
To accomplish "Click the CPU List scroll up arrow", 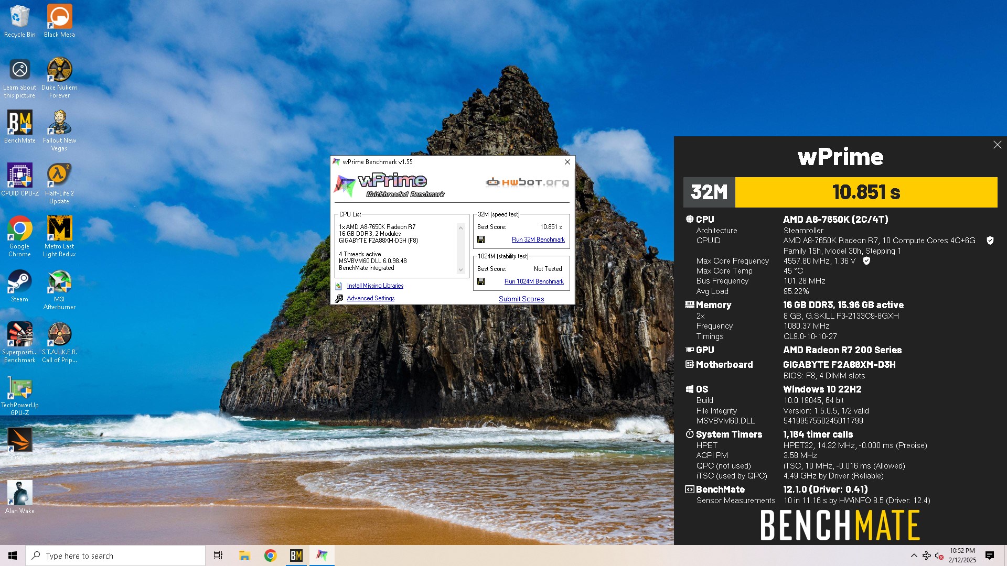I will click(x=460, y=227).
